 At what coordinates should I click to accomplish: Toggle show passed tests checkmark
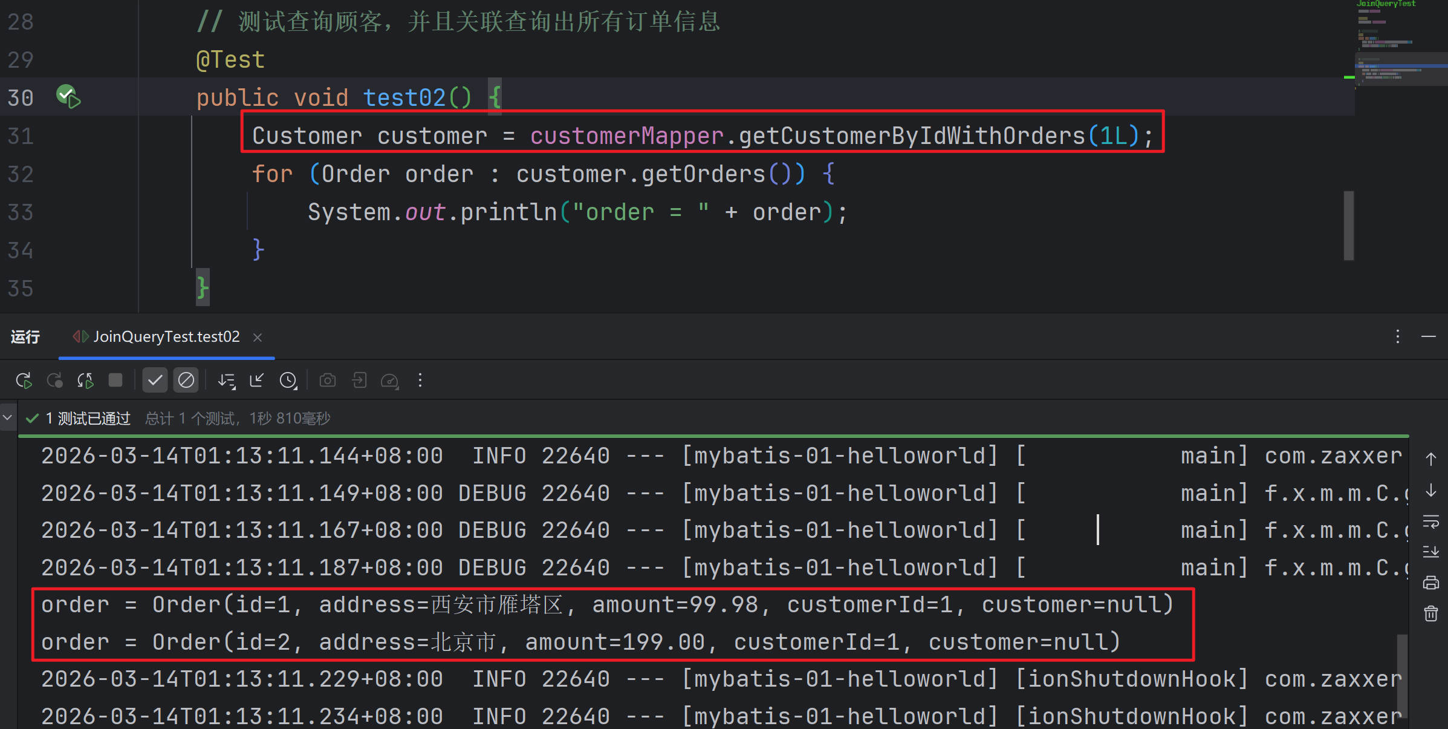point(155,381)
